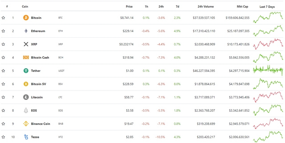Sort by the # rank column header

[x=7, y=7]
